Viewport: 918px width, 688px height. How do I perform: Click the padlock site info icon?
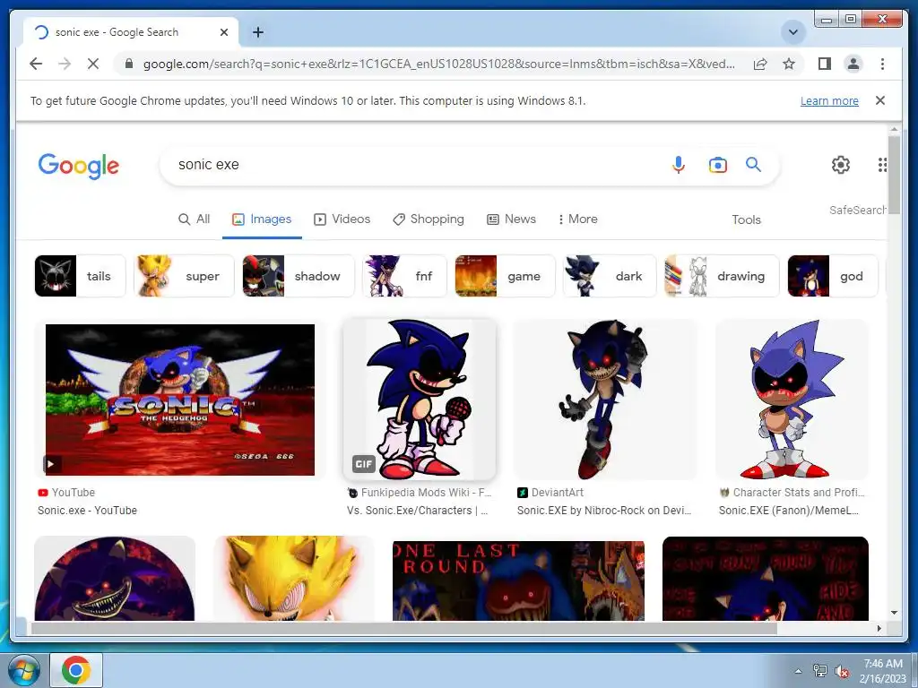129,64
